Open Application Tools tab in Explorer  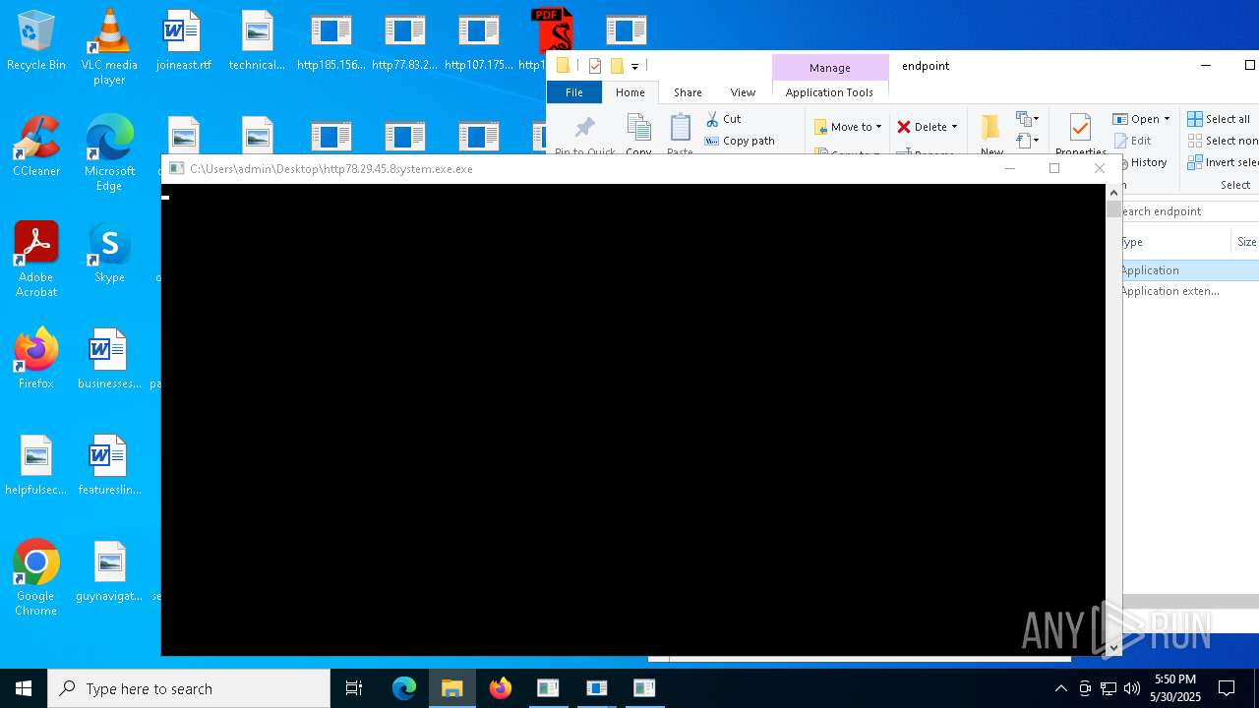829,92
